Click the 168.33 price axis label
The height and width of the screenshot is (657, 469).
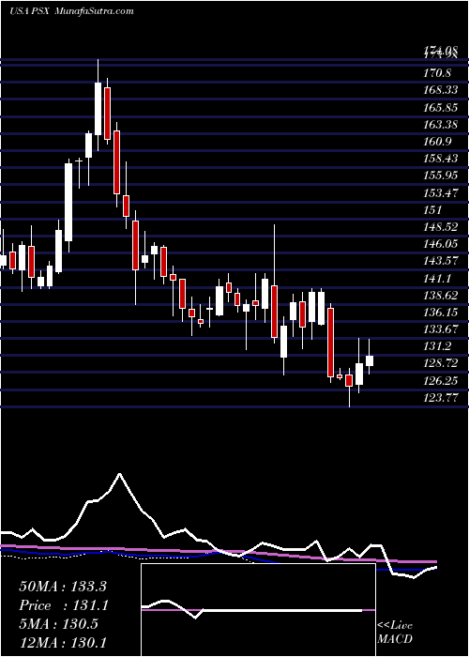pos(441,90)
